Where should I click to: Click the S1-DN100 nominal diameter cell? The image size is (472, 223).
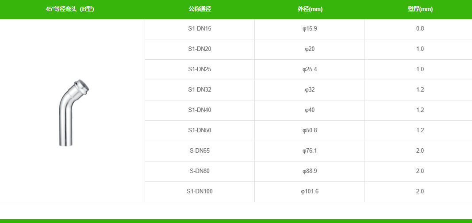tap(200, 192)
